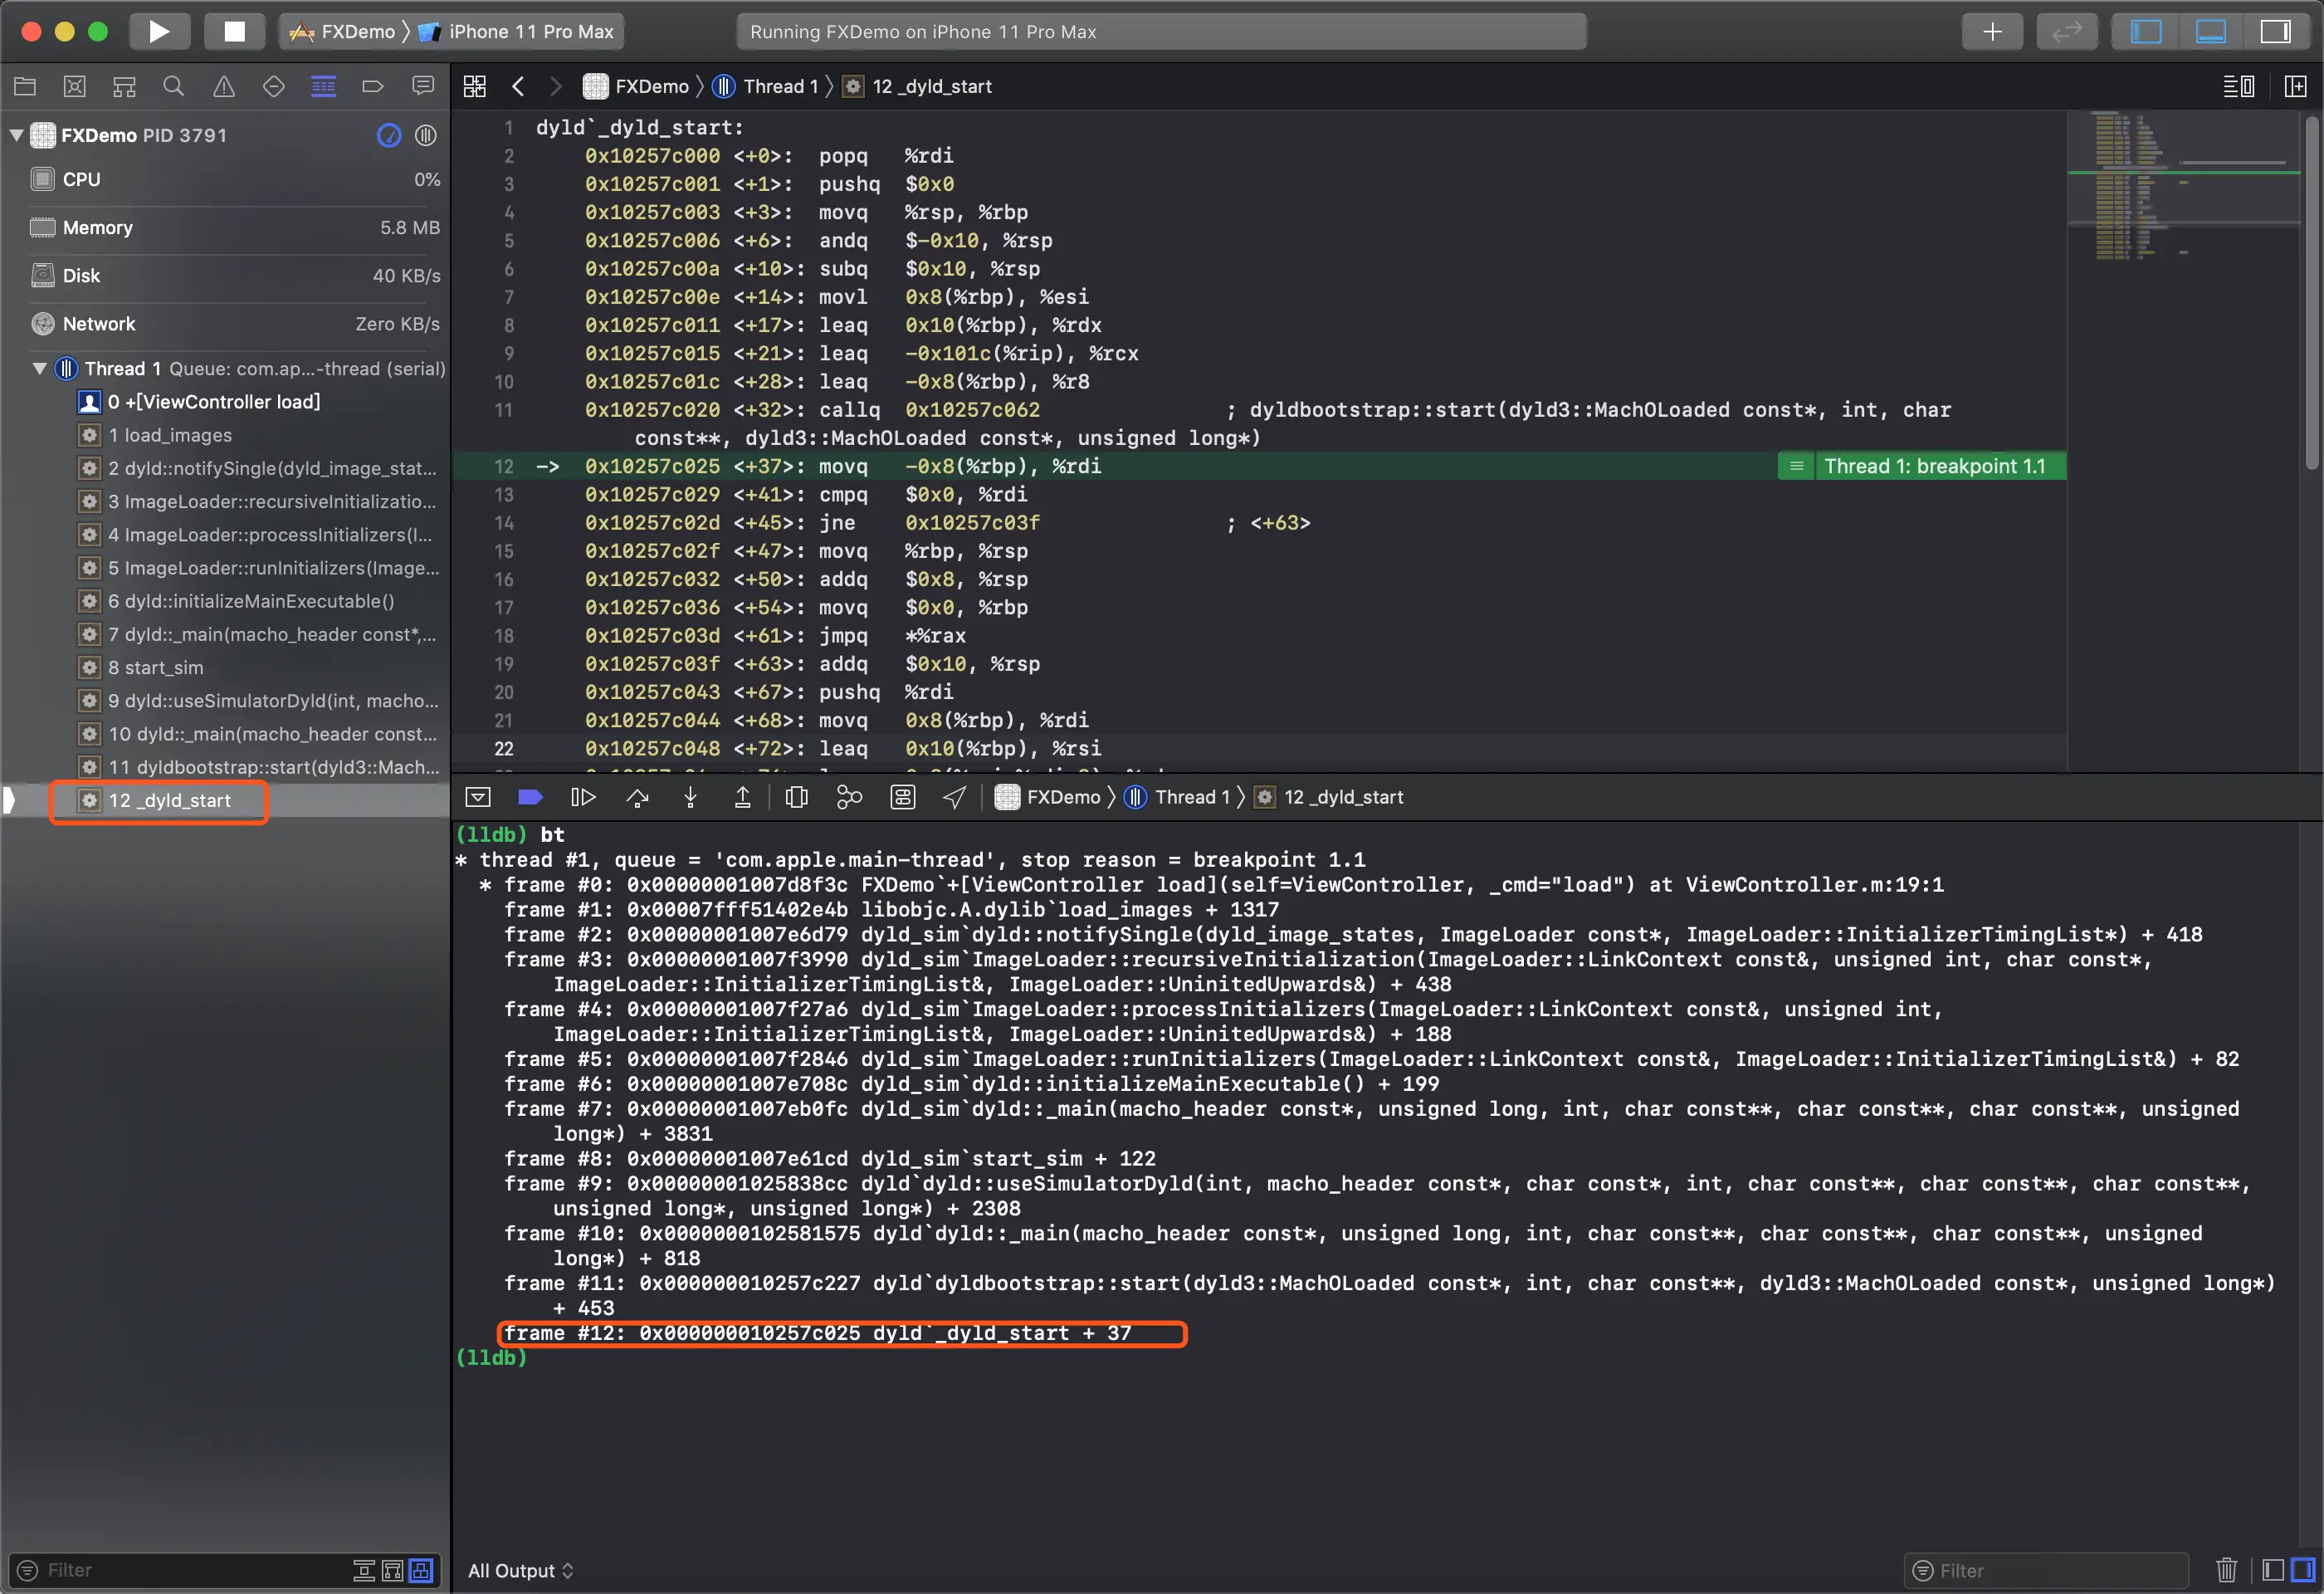Collapse the FXDemo PID 3791 process tree
Image resolution: width=2324 pixels, height=1594 pixels.
click(16, 135)
